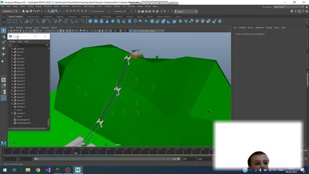Create a NURBS sphere from the shelf
Image resolution: width=309 pixels, height=174 pixels.
90,21
